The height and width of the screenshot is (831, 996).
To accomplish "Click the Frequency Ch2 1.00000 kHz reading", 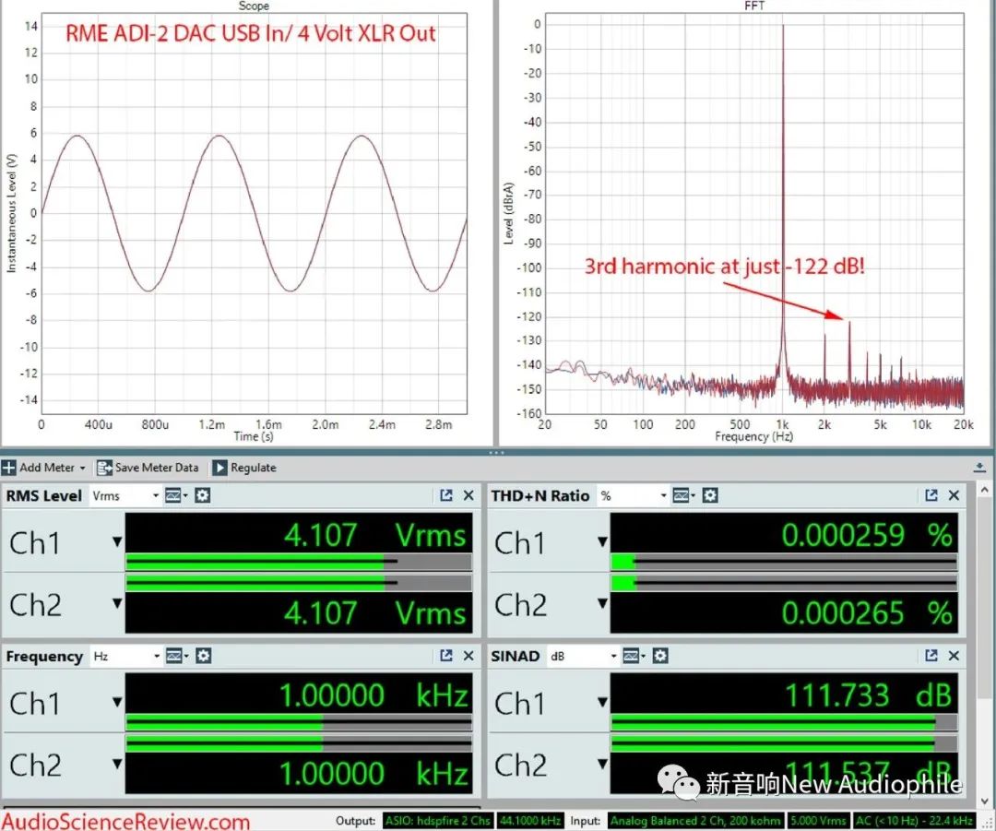I will [374, 773].
